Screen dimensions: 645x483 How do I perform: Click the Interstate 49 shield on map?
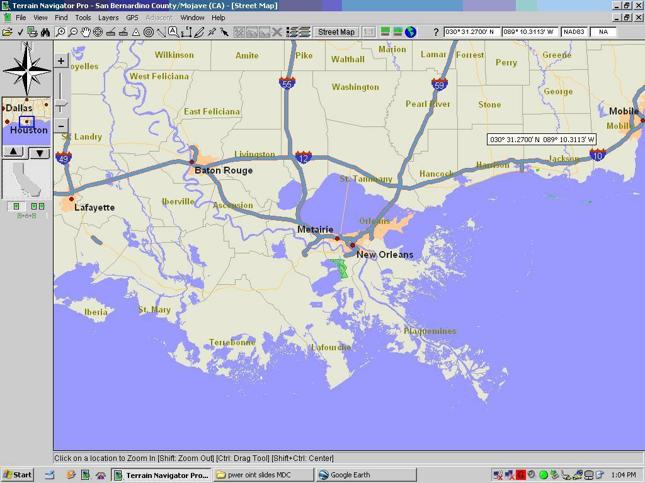coord(64,158)
